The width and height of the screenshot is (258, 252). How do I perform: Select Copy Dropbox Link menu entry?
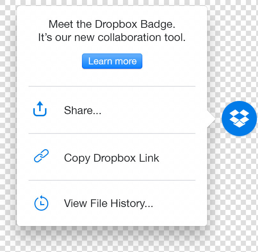(112, 157)
